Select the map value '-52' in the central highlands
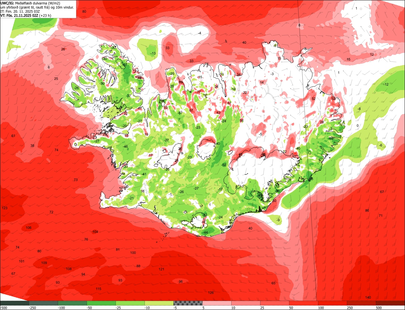Screen dimensions: 405x310 pos(224,165)
